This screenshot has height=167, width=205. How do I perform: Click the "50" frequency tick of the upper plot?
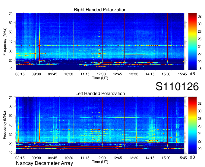pyautogui.click(x=11, y=32)
